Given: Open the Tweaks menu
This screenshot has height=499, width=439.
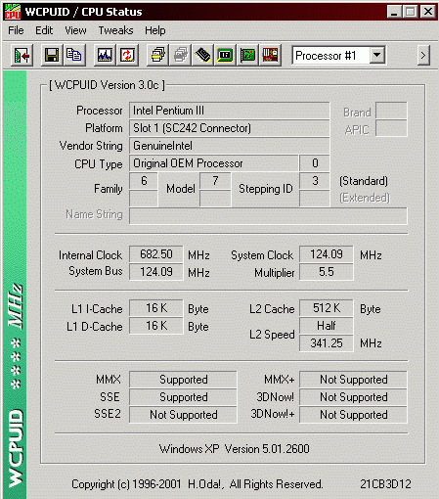Looking at the screenshot, I should (115, 30).
